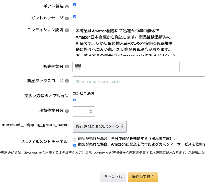Click info icon next to ギフト包装

67,7
